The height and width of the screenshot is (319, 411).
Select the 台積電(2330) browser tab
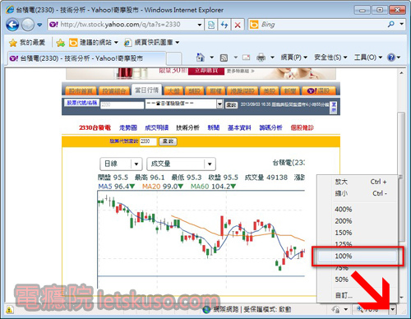pyautogui.click(x=87, y=58)
